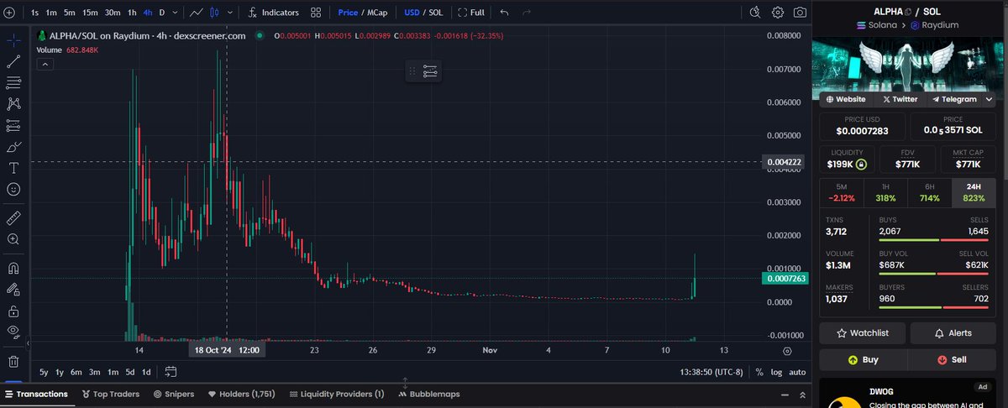Select the crosshair cursor tool
This screenshot has width=1008, height=408.
(x=13, y=39)
